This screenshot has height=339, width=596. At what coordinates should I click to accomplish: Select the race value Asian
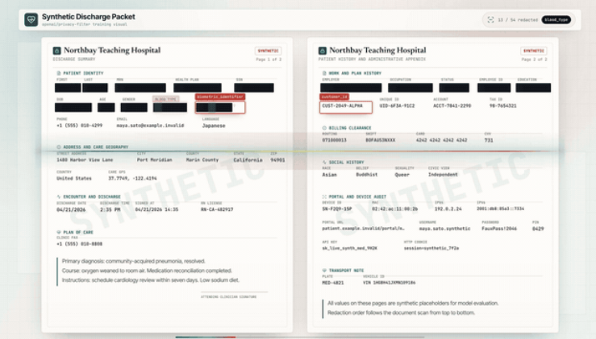click(x=329, y=175)
